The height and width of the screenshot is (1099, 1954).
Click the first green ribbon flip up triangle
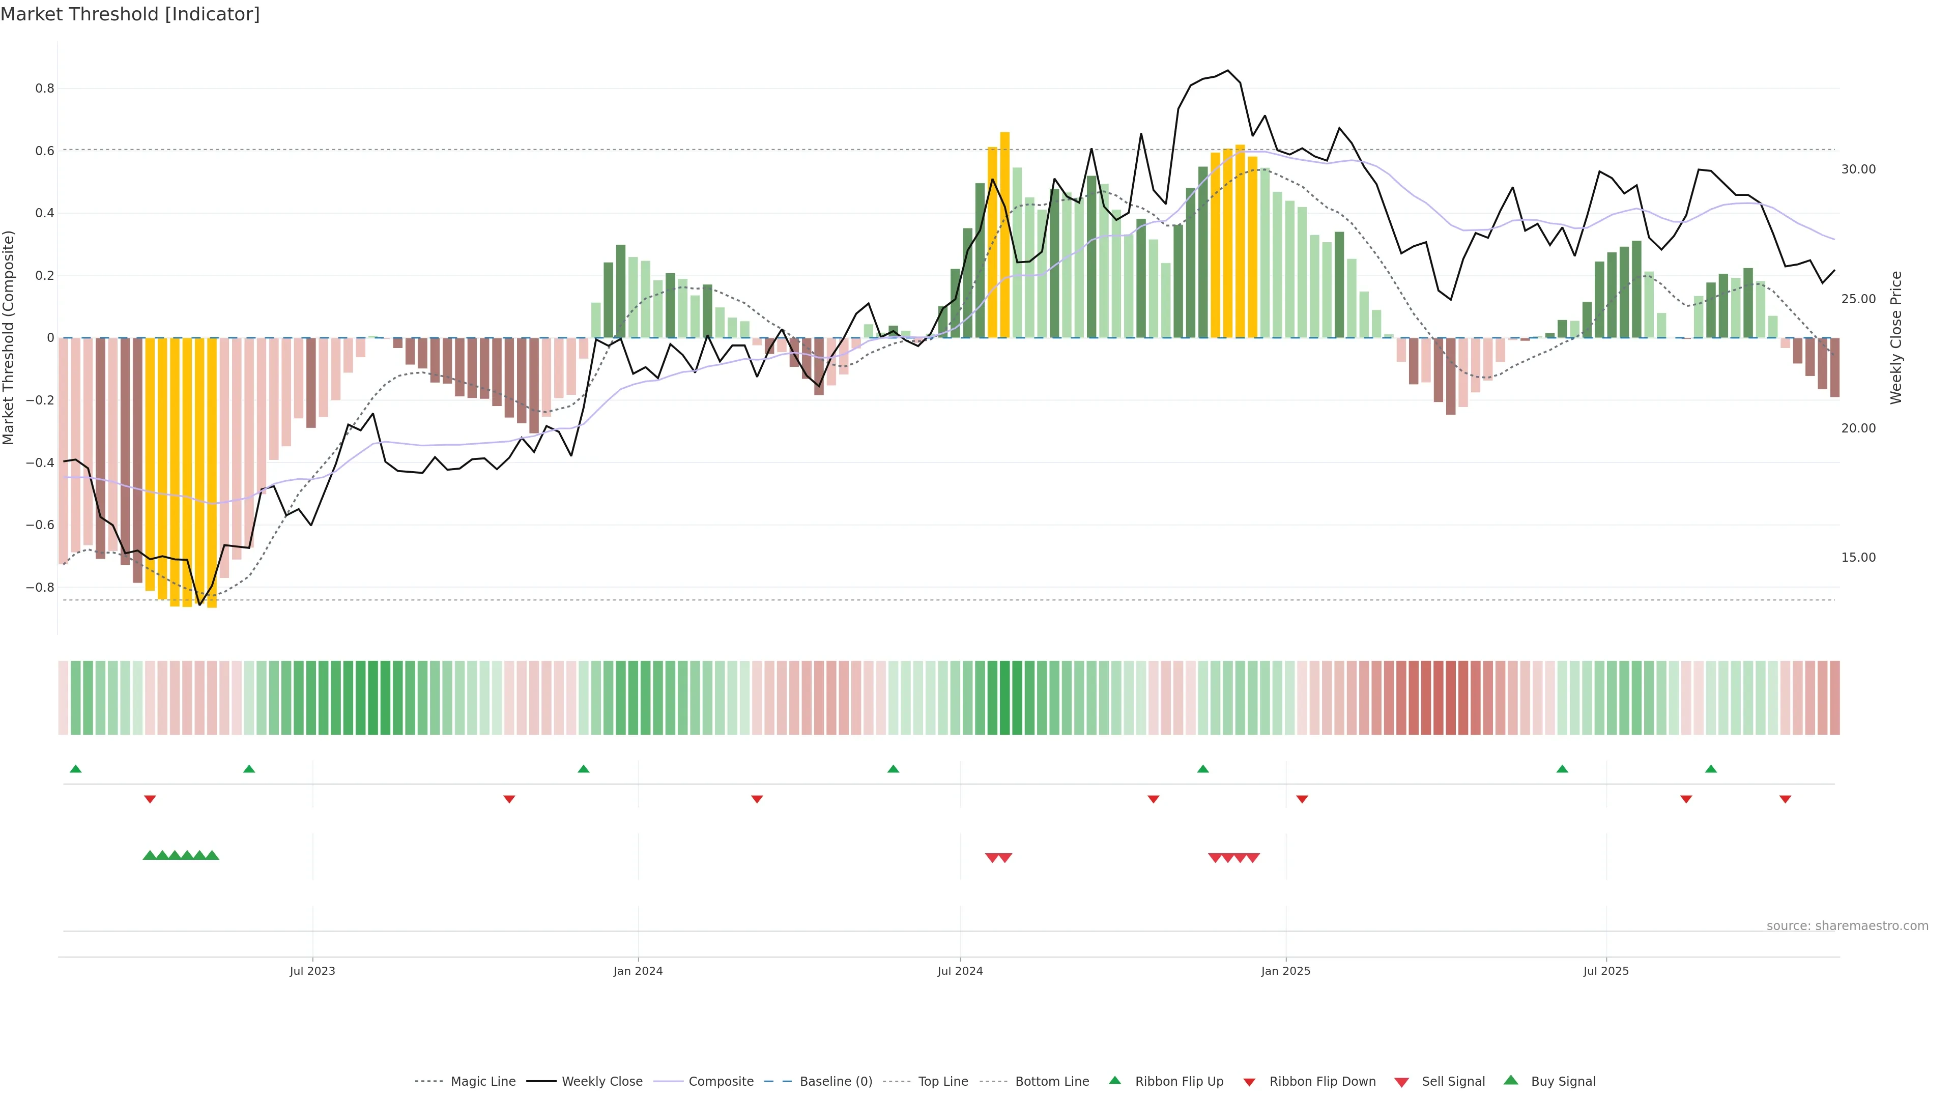[x=75, y=769]
